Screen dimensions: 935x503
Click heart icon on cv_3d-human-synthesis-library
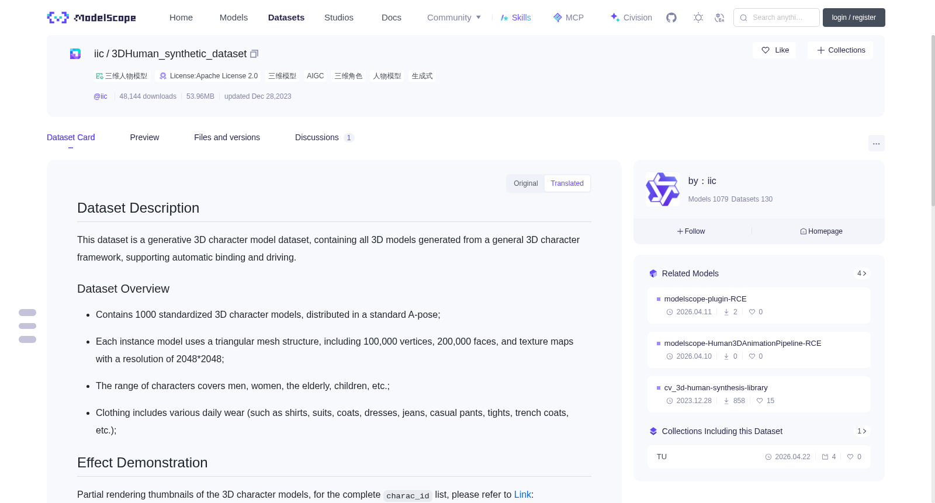760,401
